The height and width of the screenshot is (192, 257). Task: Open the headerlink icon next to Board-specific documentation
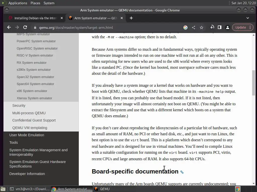tap(182, 172)
